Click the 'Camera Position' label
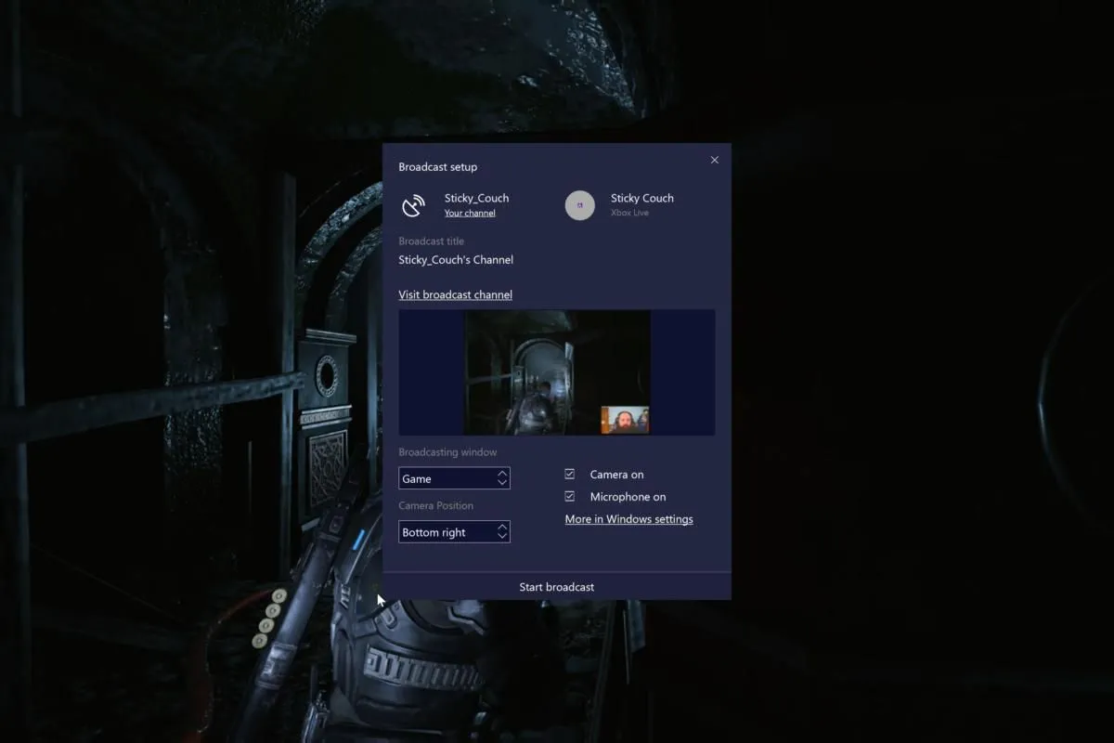The image size is (1114, 743). [435, 506]
